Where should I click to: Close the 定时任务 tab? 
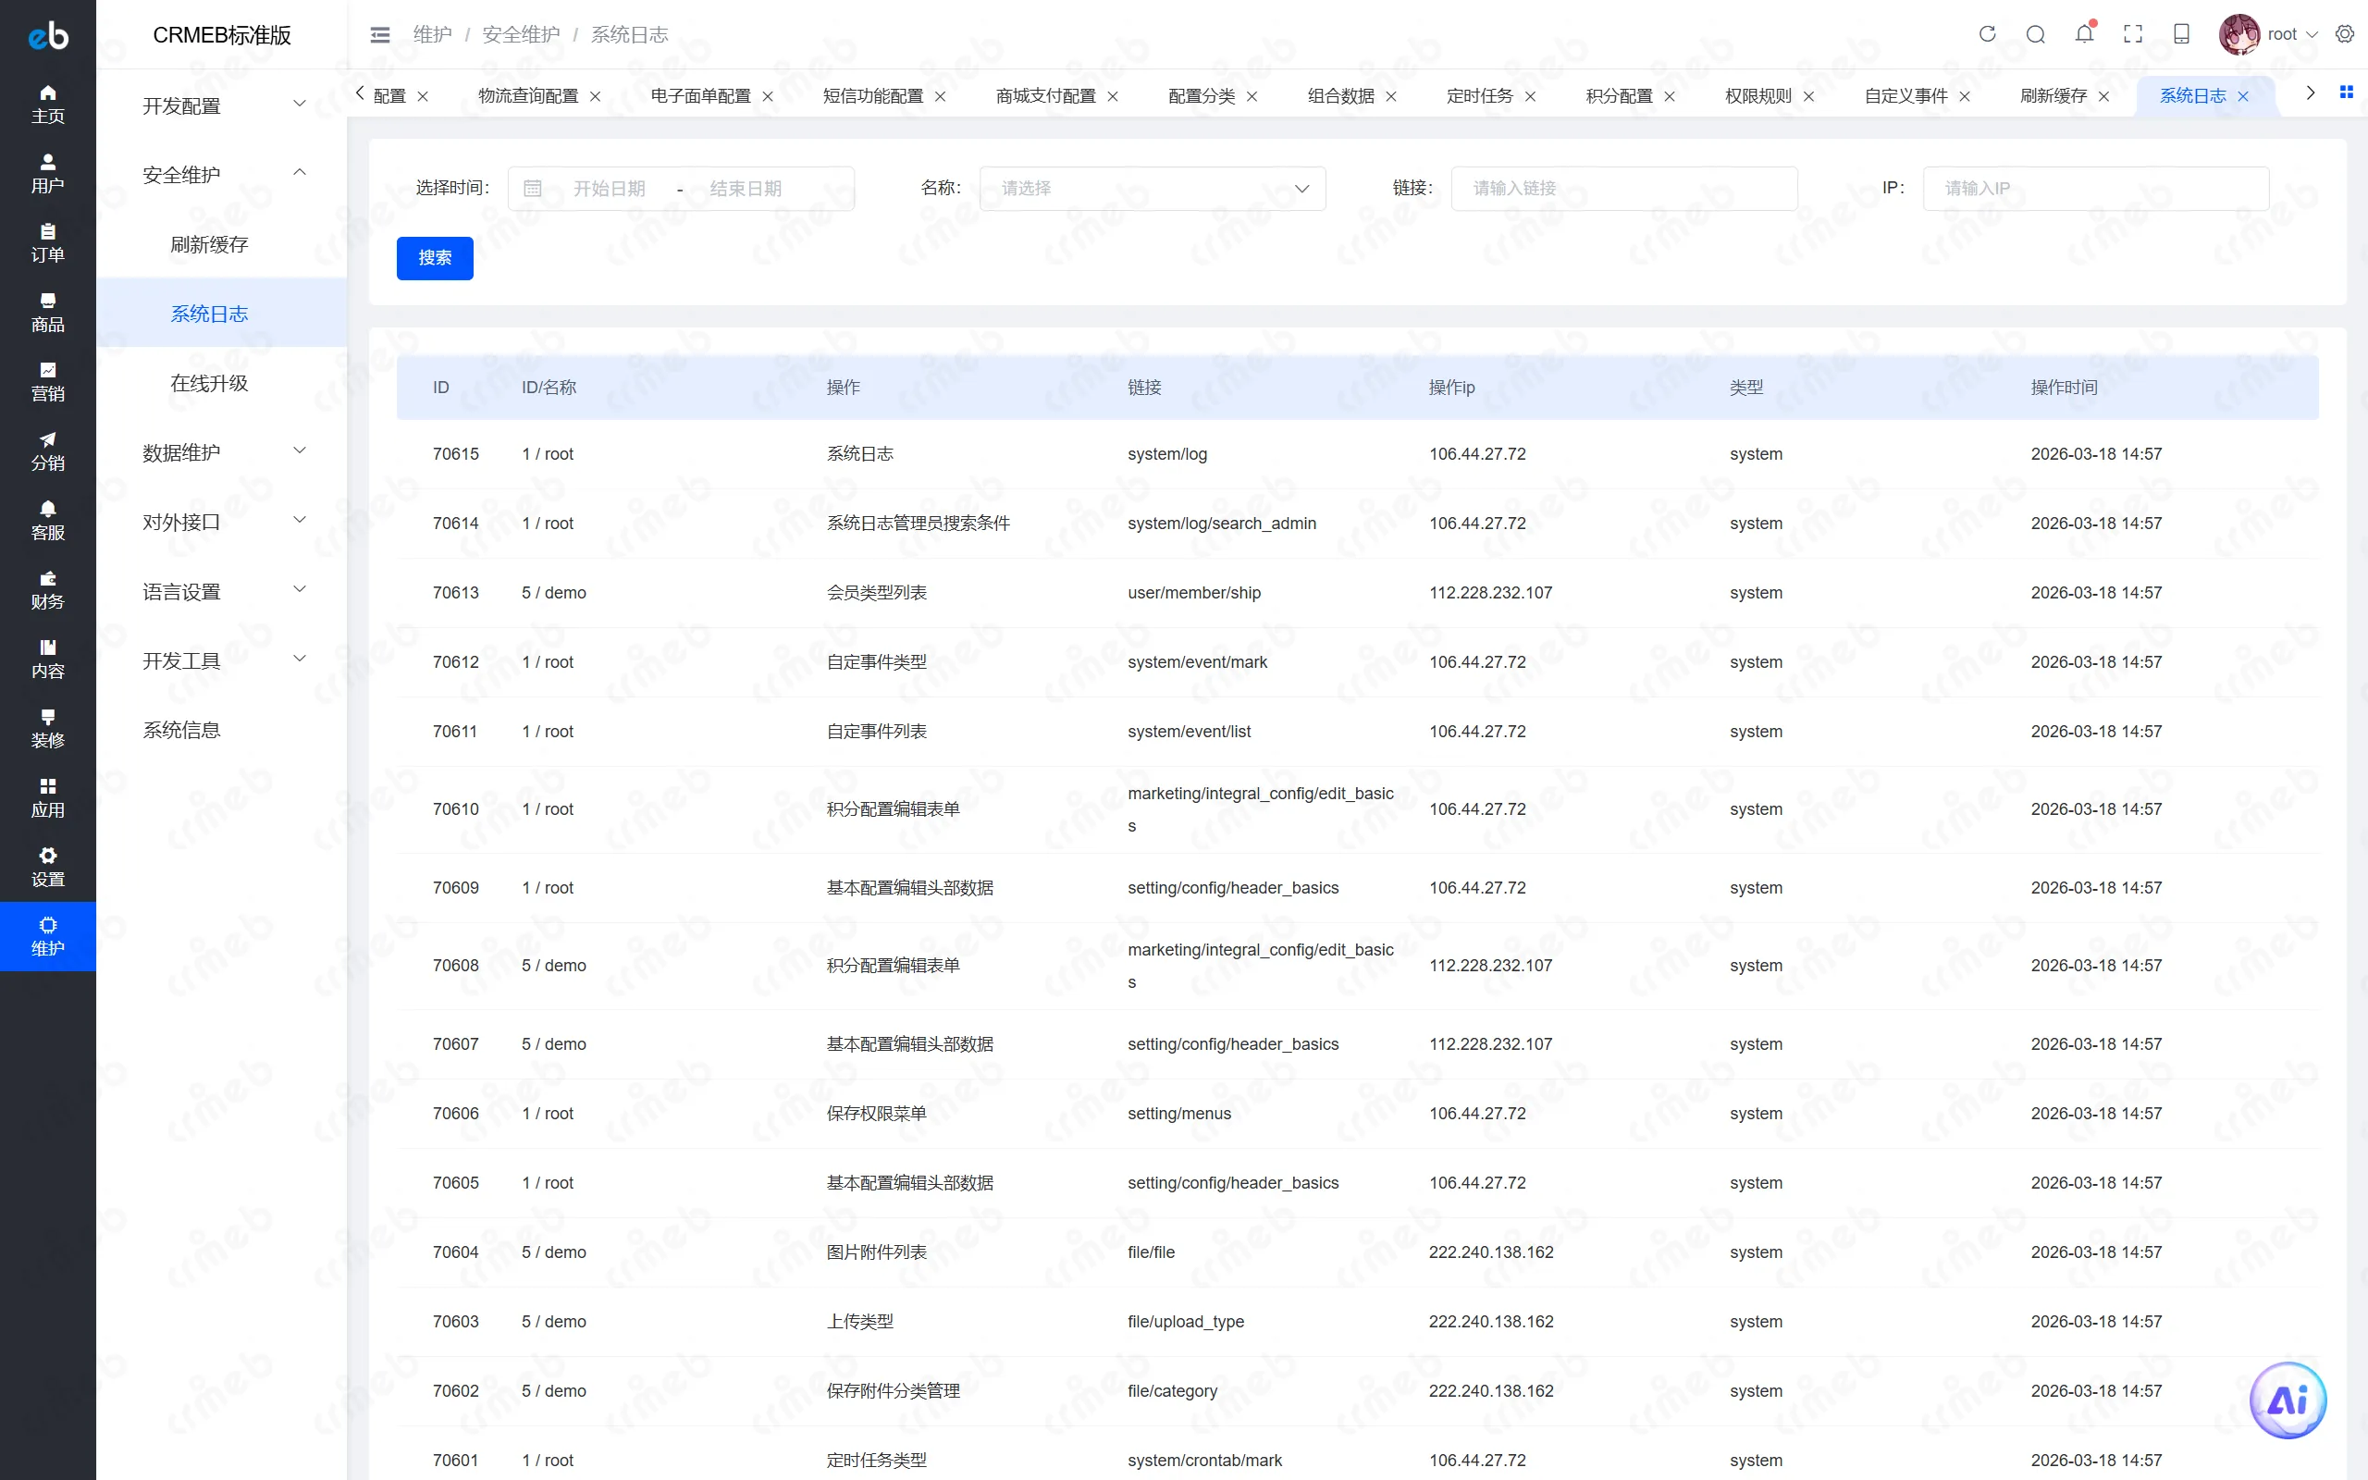tap(1530, 96)
